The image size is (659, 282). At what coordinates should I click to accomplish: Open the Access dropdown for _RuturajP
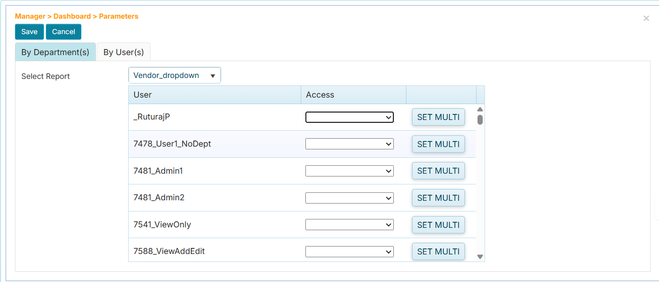click(x=349, y=117)
